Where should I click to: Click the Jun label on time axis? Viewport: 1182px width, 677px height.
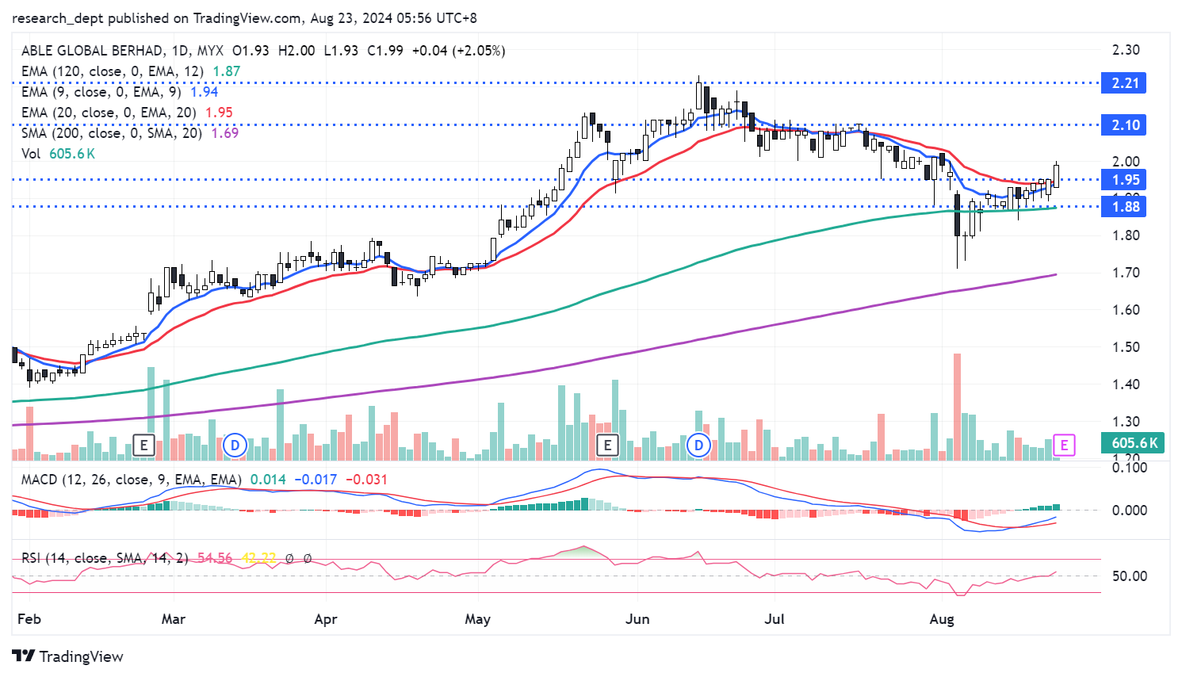(x=637, y=619)
